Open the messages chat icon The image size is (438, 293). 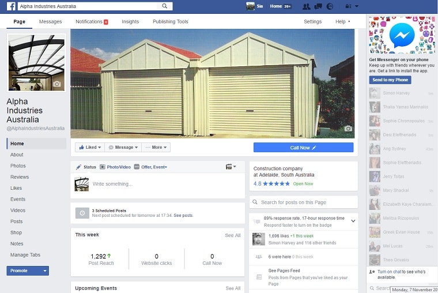[x=318, y=6]
